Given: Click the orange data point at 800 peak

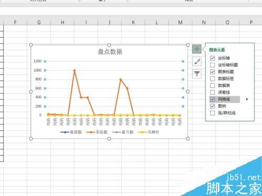Looking at the screenshot, I should (x=121, y=79).
